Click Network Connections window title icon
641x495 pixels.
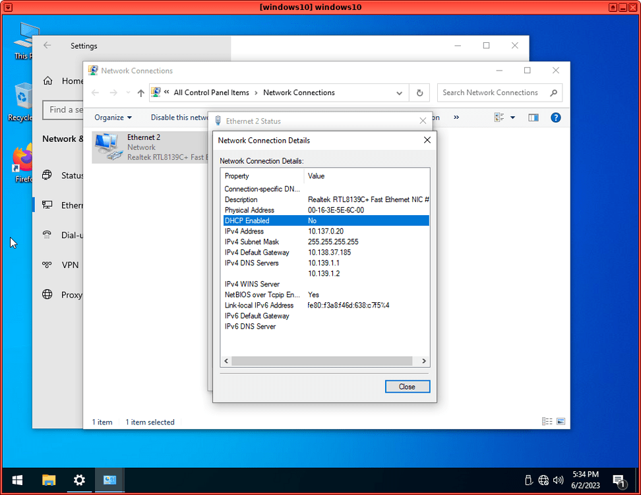click(x=93, y=71)
